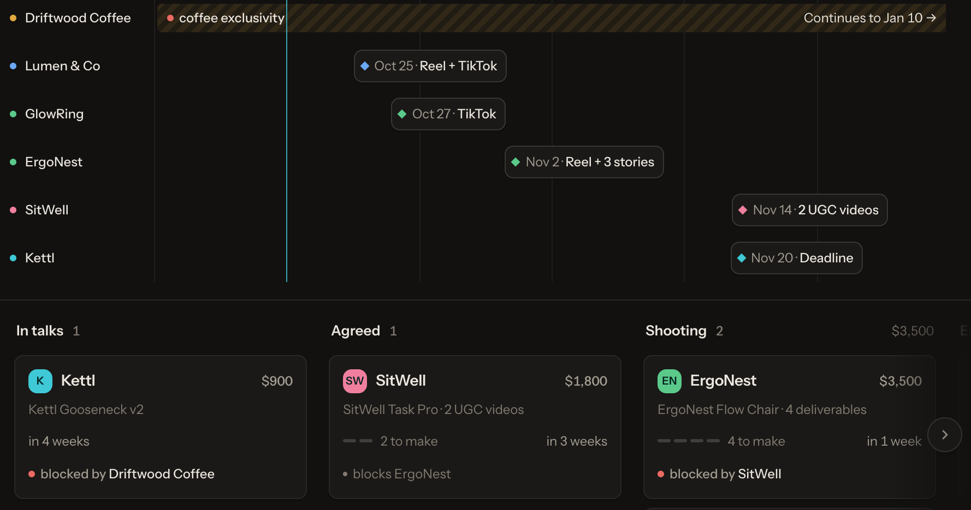Click the $900 amount on Kettl card
The image size is (971, 510).
tap(277, 381)
